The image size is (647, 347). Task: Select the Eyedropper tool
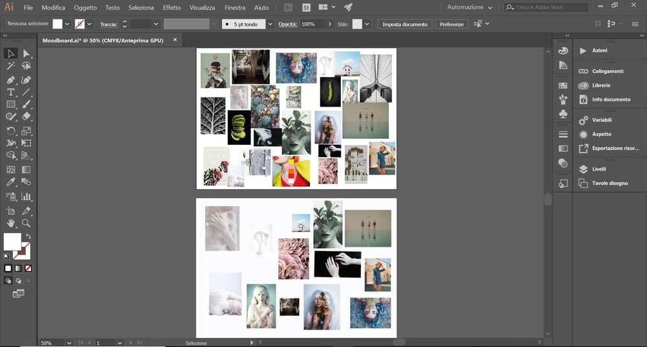tap(11, 182)
